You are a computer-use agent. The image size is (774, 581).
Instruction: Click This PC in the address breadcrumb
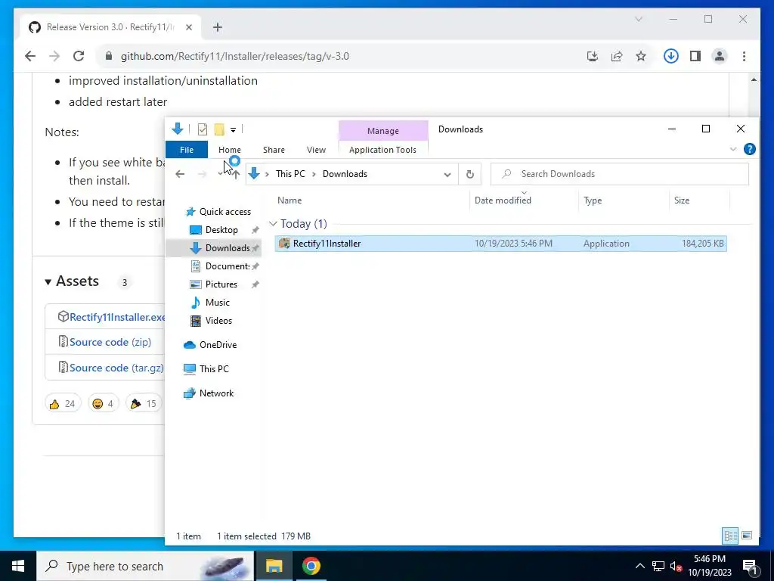click(290, 174)
